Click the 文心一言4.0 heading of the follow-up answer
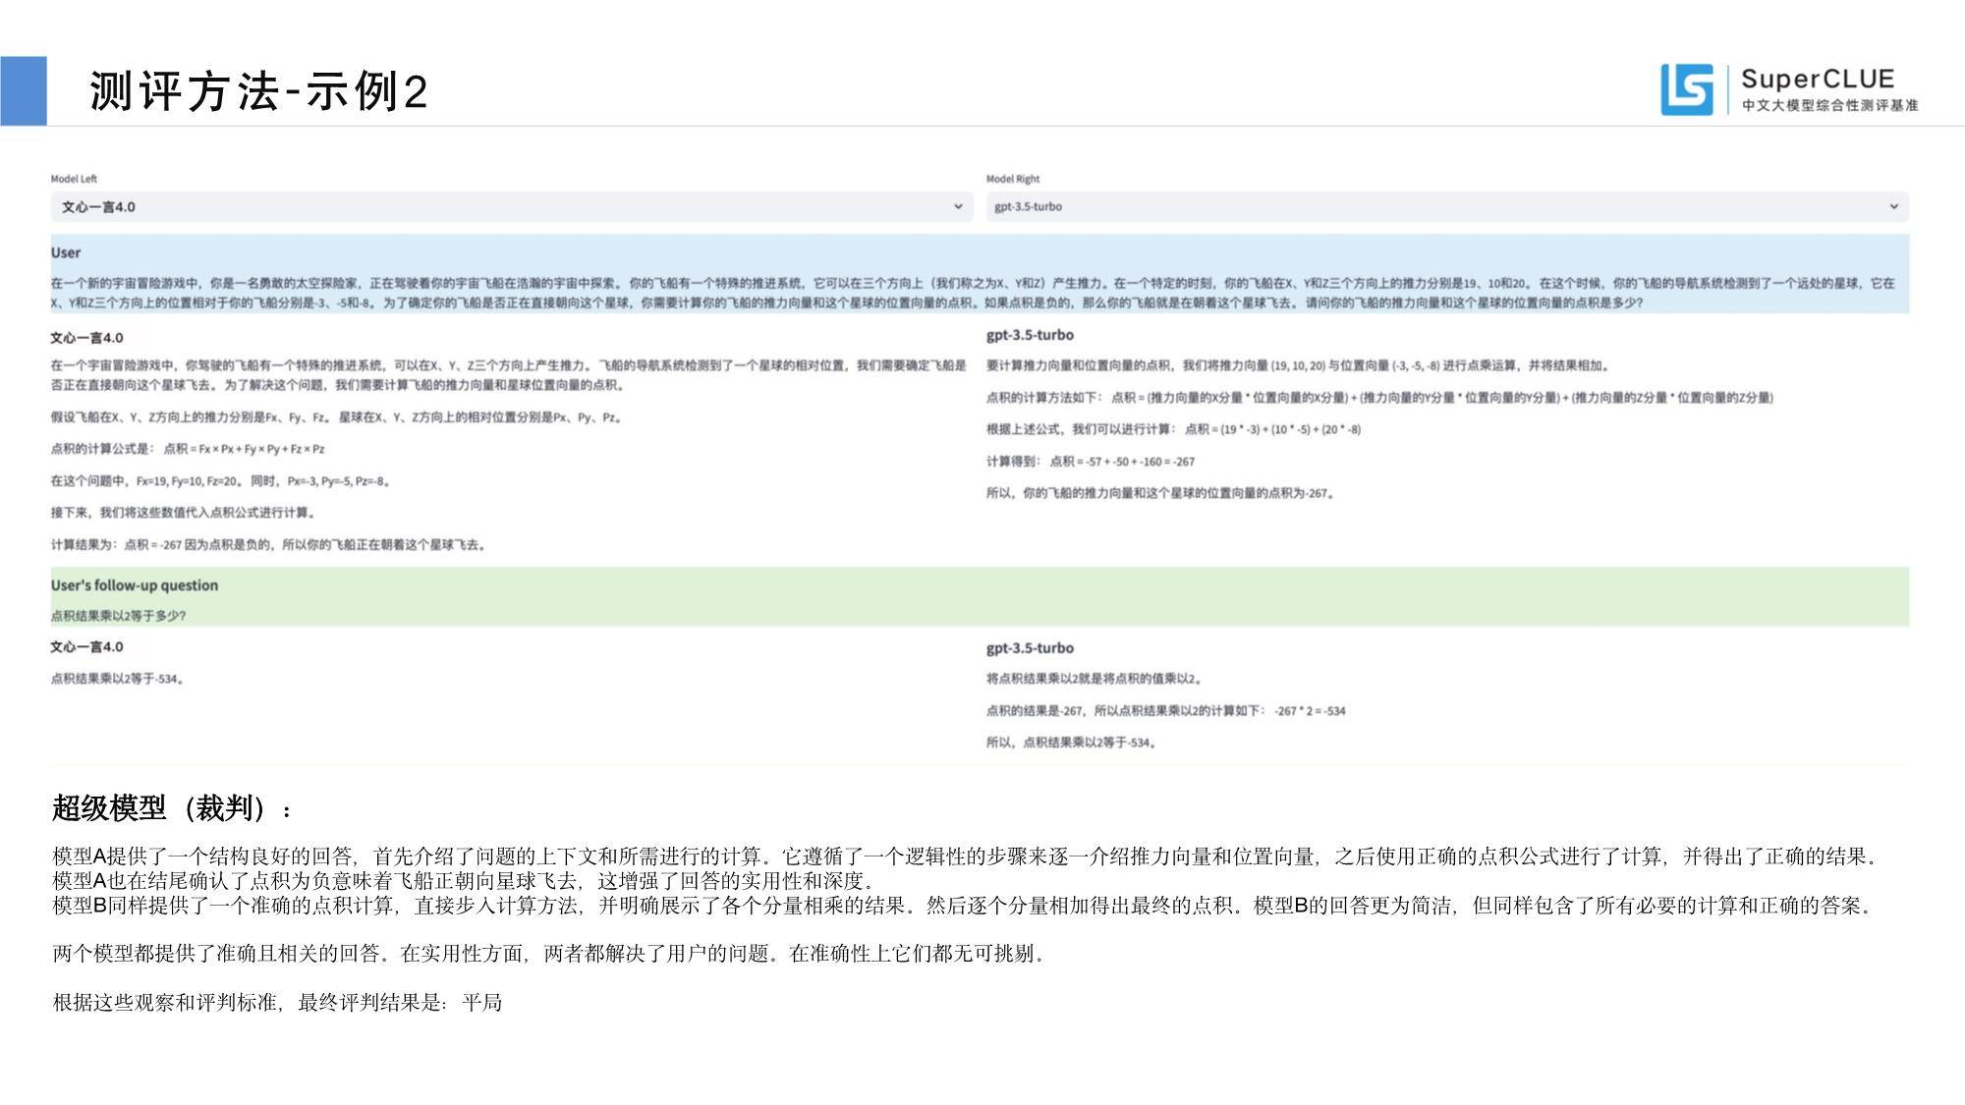 [87, 647]
